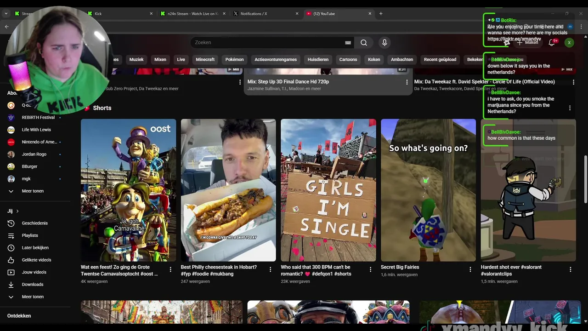Open options menu for 300 BPM short
Screen dimensions: 588x331
pos(370,269)
